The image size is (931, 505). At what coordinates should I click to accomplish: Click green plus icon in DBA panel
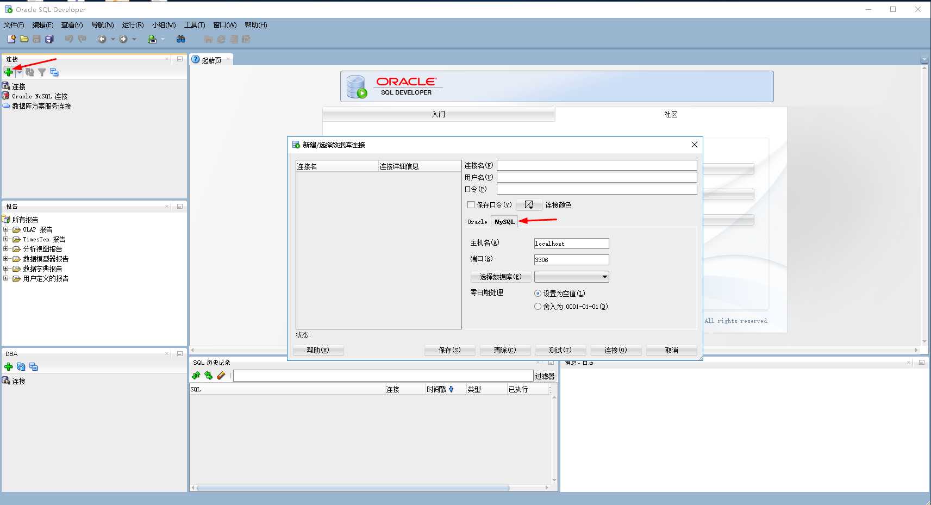click(x=8, y=367)
